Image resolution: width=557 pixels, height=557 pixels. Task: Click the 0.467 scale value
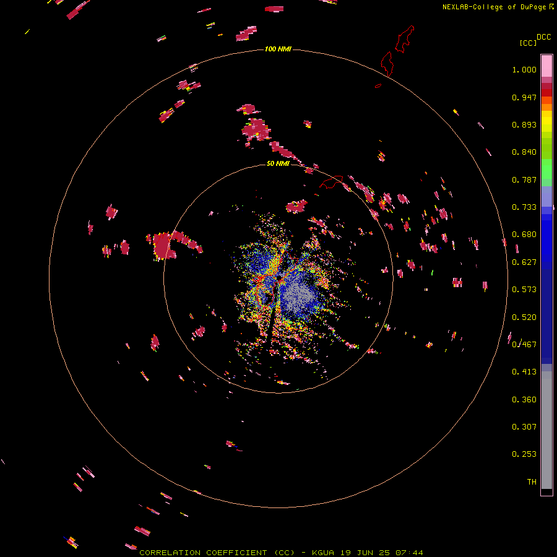coord(524,344)
